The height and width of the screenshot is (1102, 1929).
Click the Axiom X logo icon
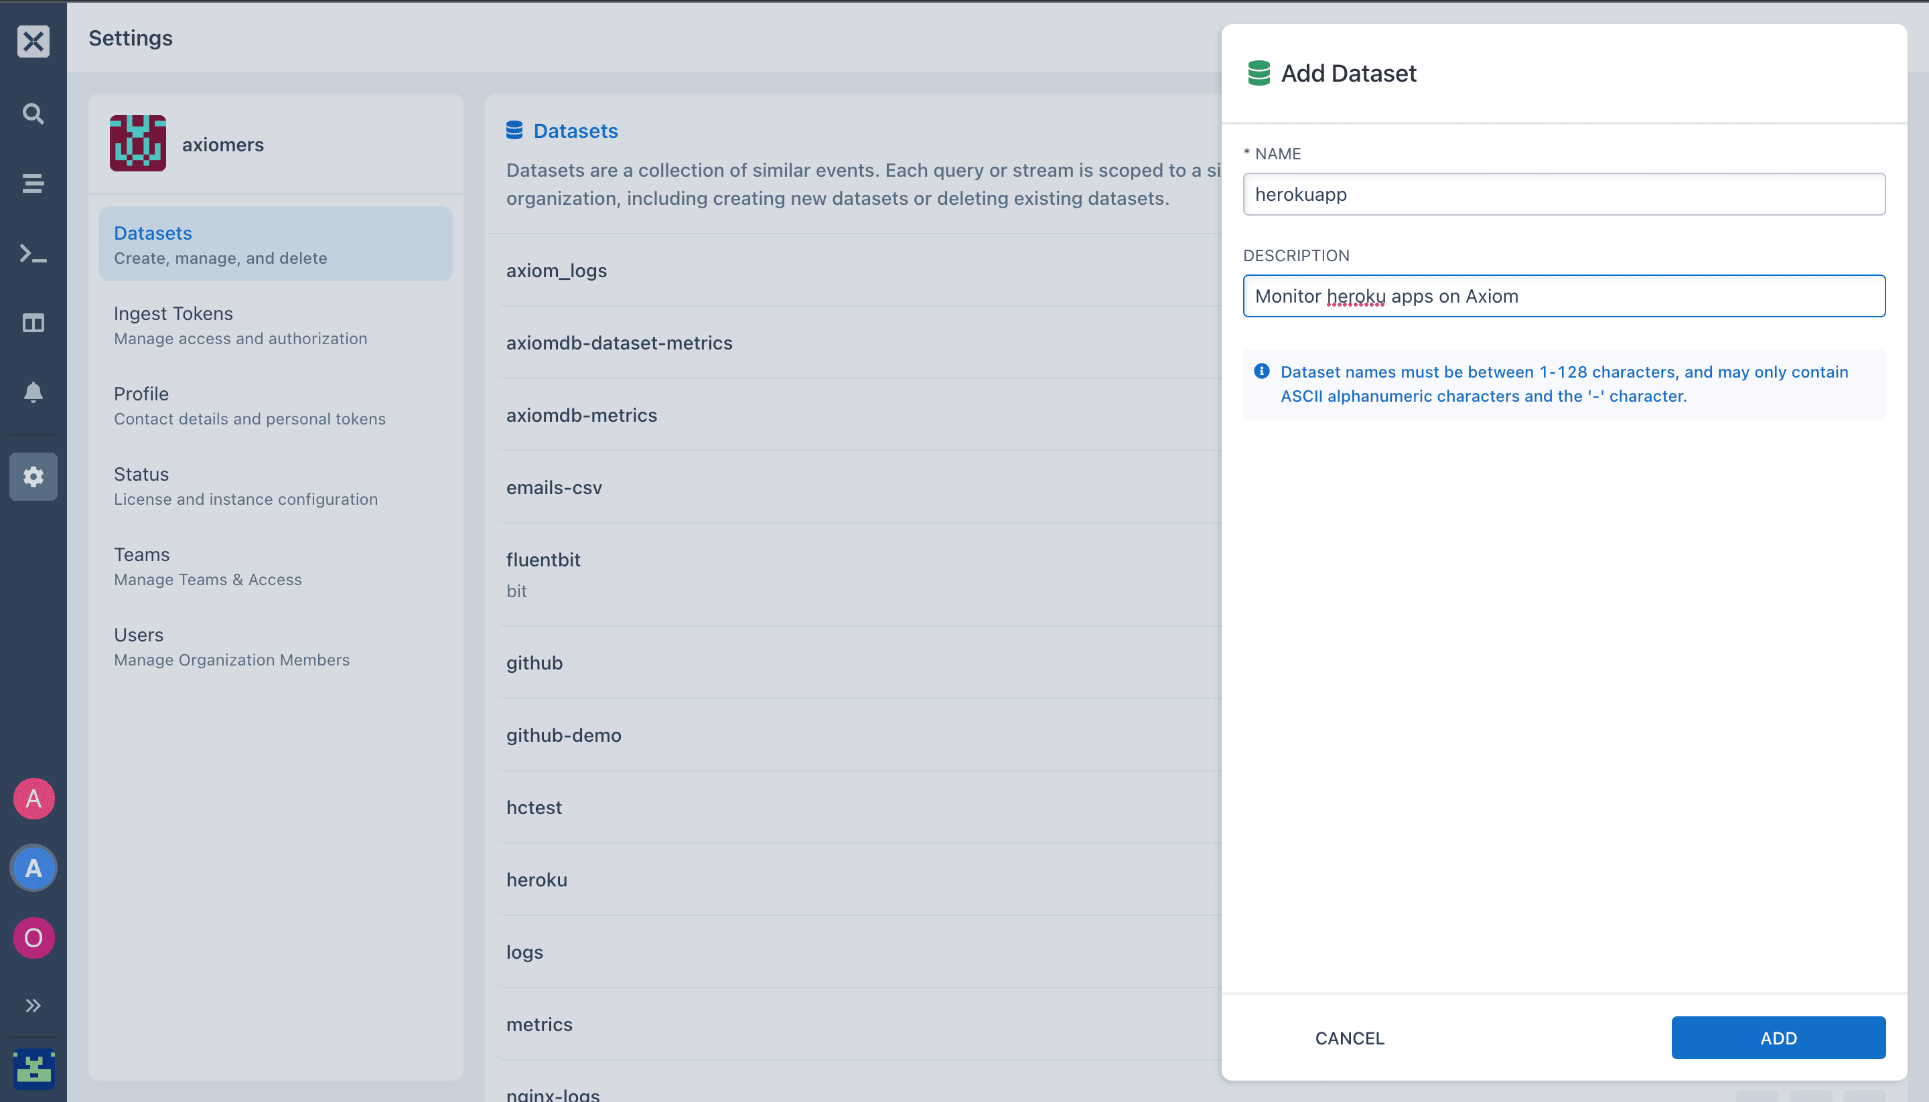(x=33, y=41)
